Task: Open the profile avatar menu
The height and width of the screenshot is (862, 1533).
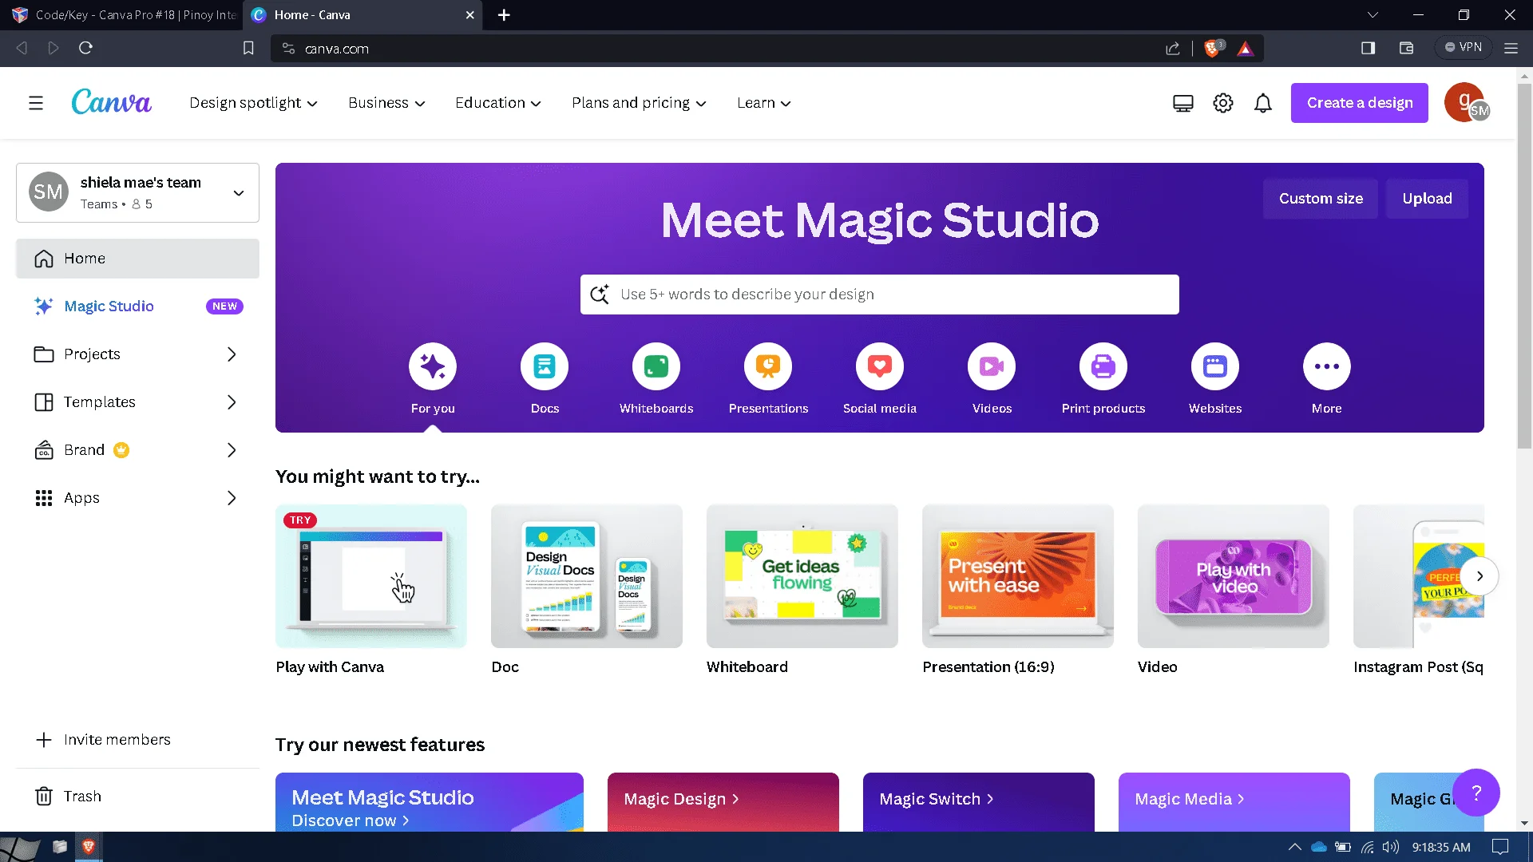Action: tap(1466, 103)
